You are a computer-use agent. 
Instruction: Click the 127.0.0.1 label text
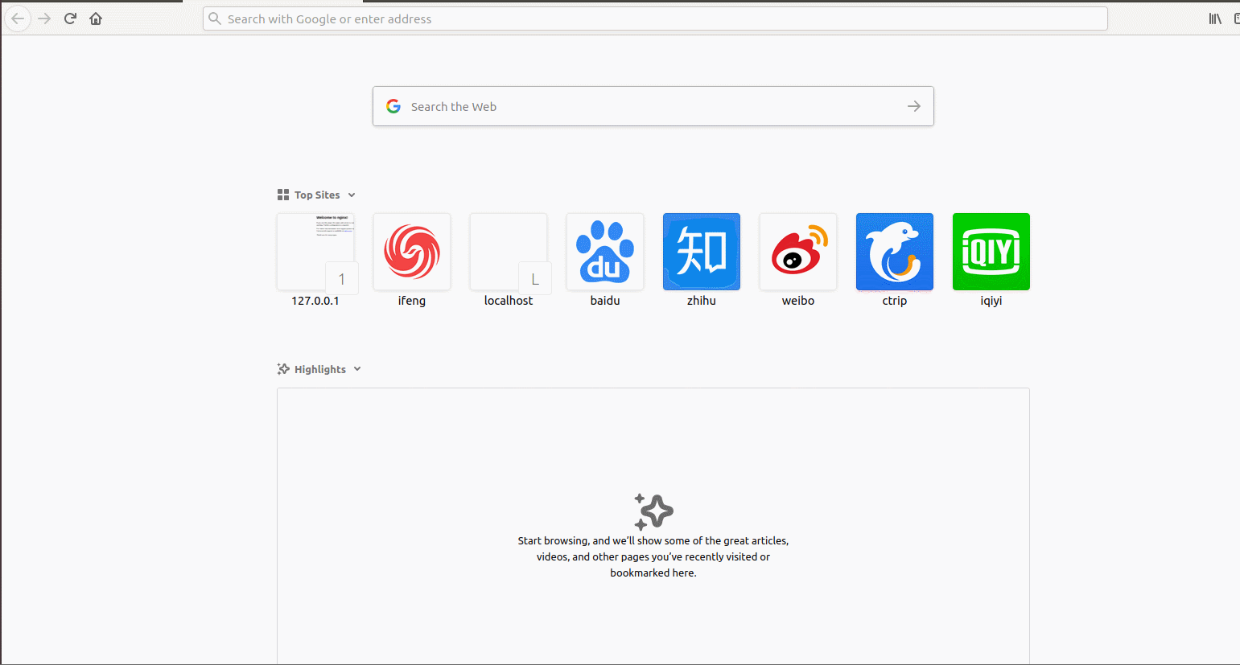(315, 301)
